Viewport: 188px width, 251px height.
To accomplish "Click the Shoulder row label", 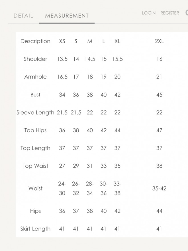I will click(x=35, y=59).
